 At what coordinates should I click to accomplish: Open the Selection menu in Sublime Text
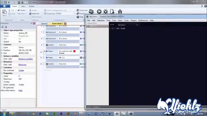(x=101, y=20)
